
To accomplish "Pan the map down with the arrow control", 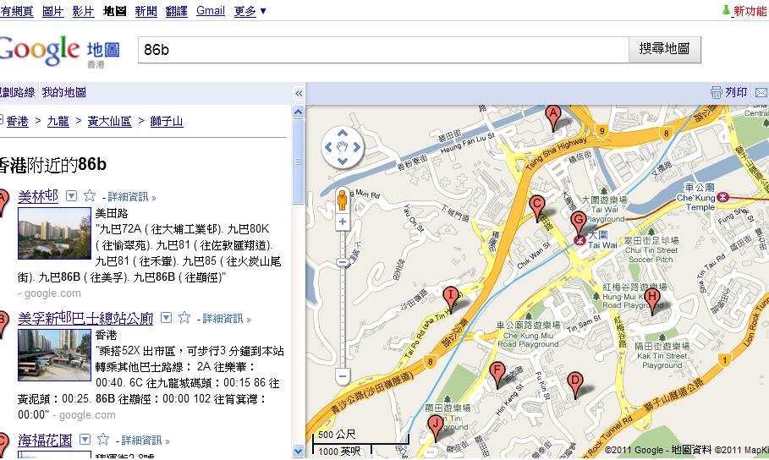I will [343, 161].
